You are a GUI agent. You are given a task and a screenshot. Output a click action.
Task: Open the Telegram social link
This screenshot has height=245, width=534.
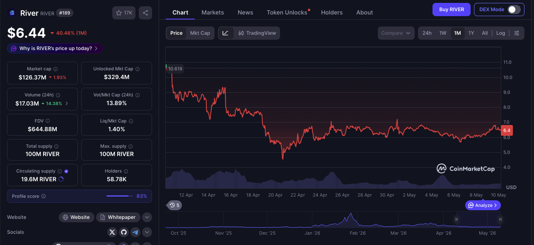[x=135, y=232]
